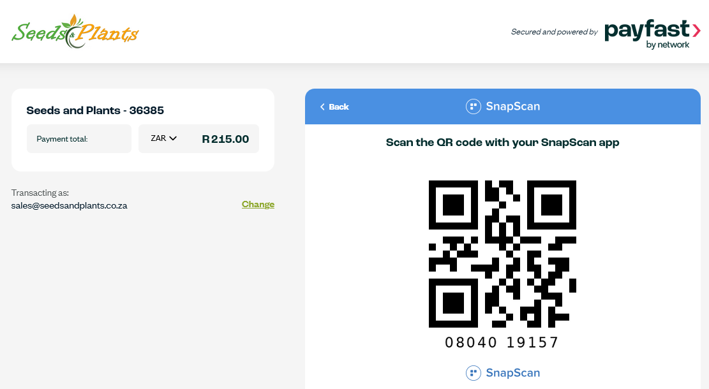Click the 08040 19157 code number
This screenshot has height=389, width=709.
click(x=502, y=342)
